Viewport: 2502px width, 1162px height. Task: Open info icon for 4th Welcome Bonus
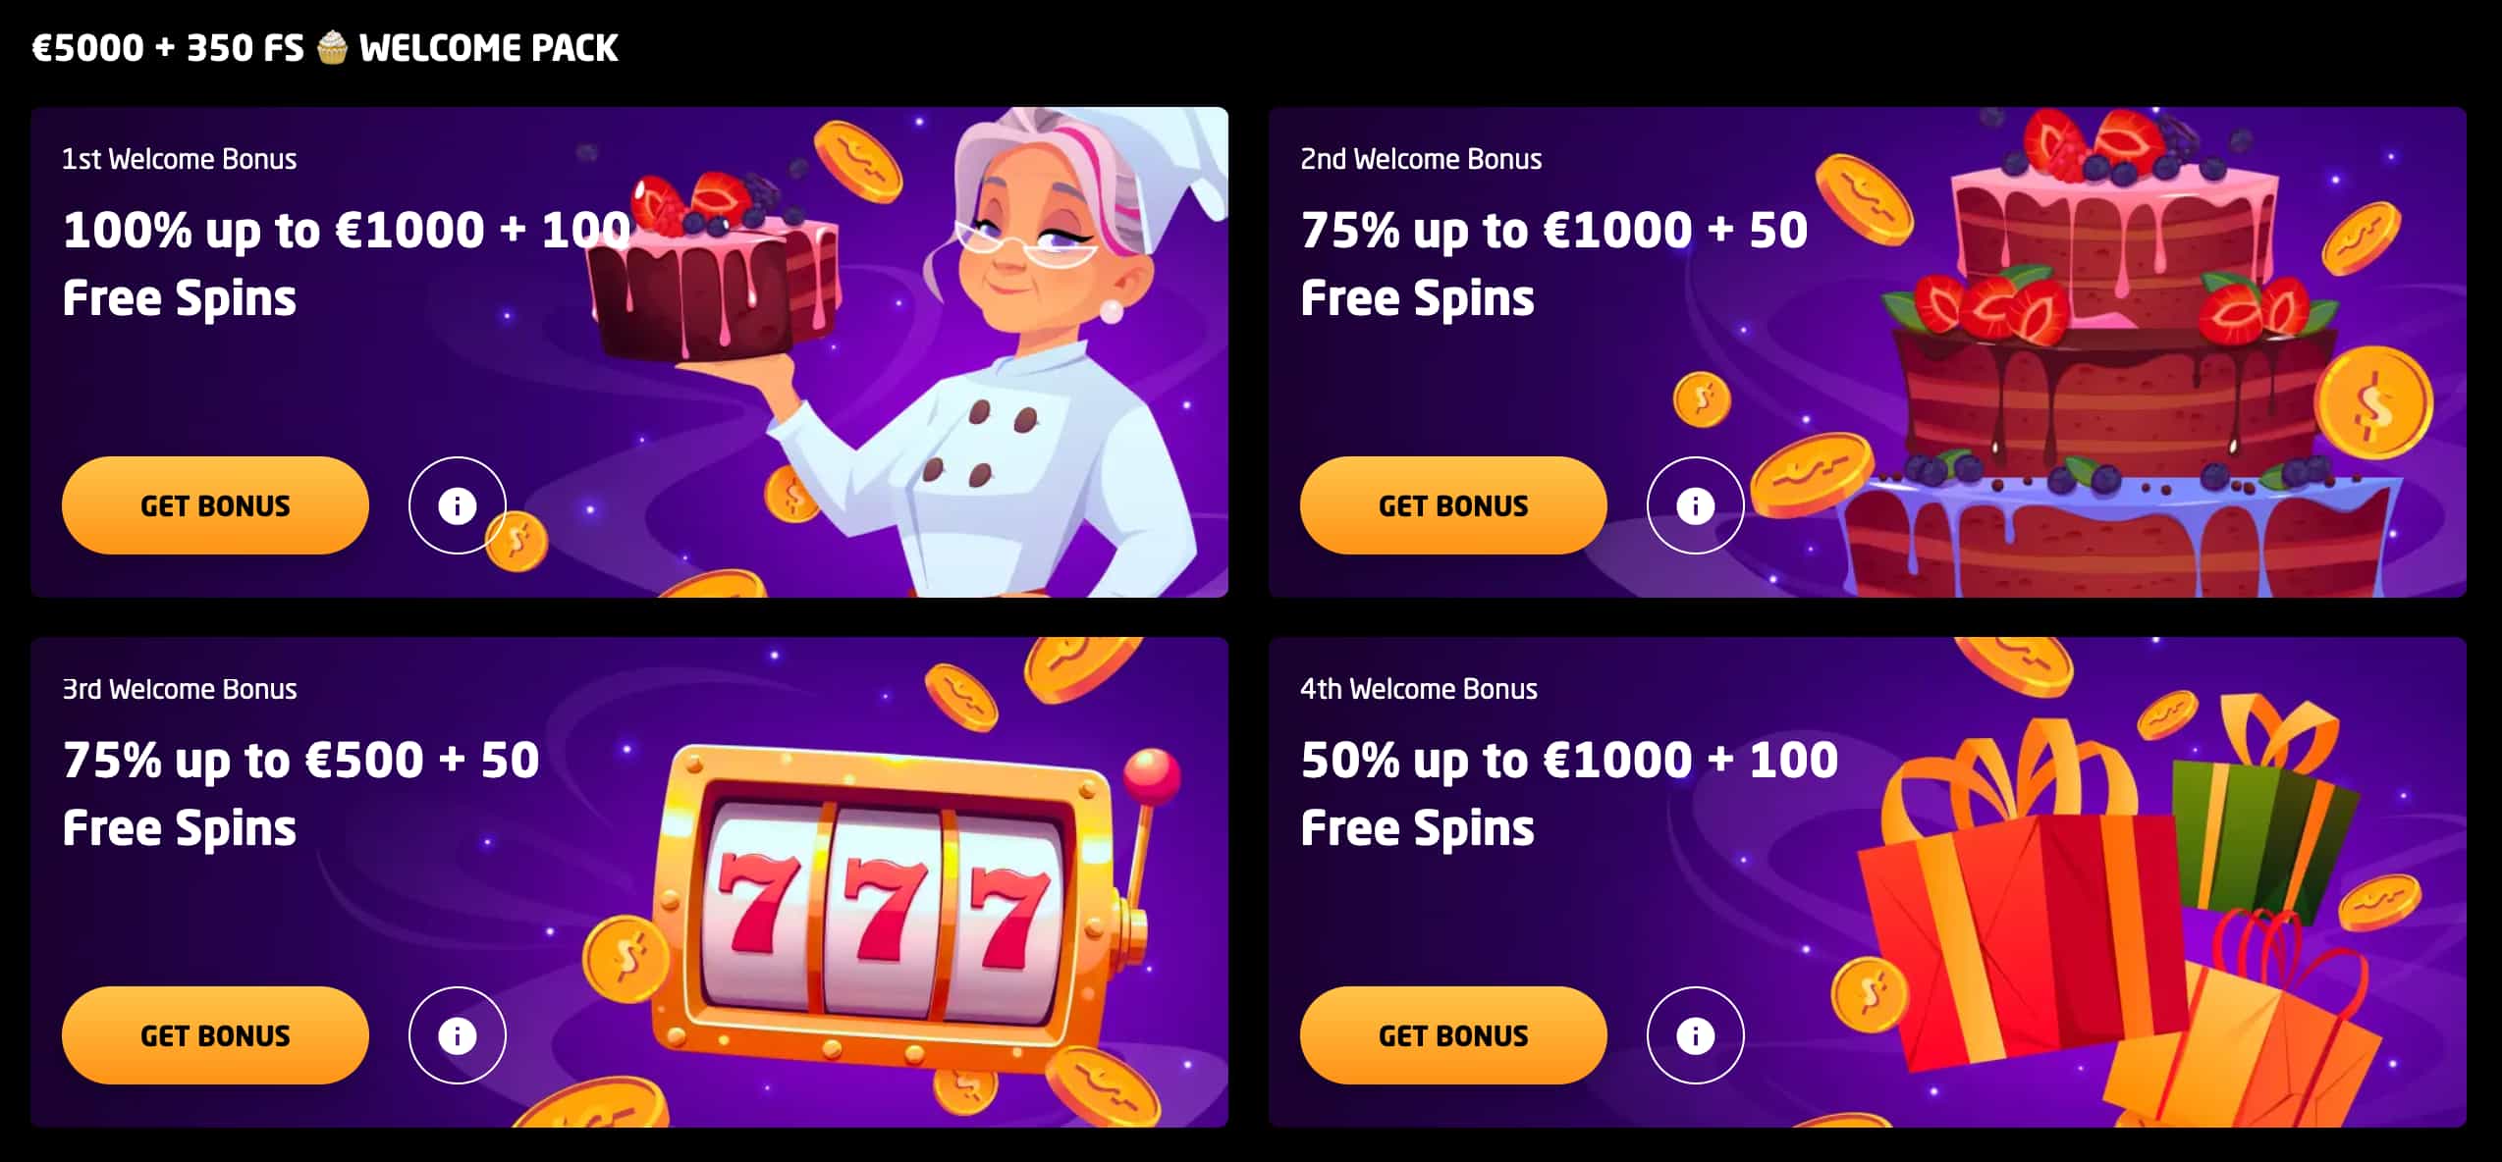pos(1695,1035)
